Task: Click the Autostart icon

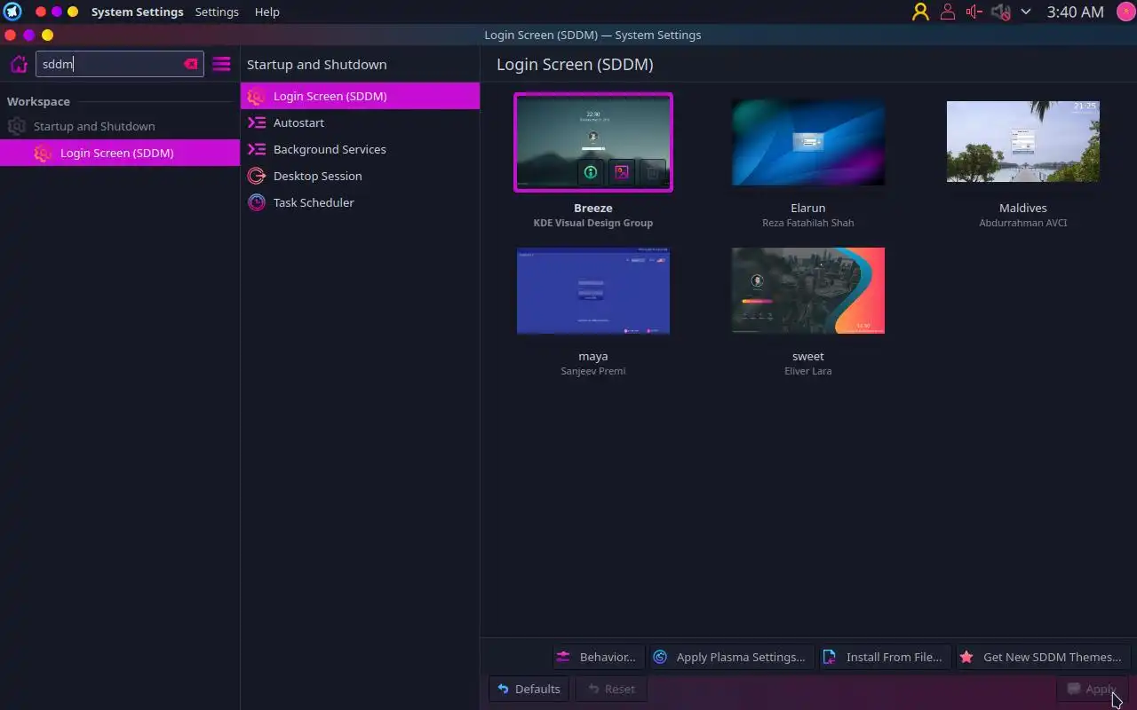Action: click(x=257, y=122)
